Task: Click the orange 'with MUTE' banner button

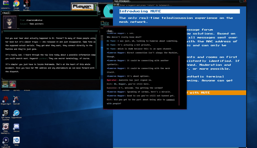Action: pyautogui.click(x=216, y=93)
